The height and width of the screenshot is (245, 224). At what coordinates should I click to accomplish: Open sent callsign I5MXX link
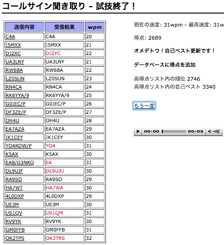[13, 45]
